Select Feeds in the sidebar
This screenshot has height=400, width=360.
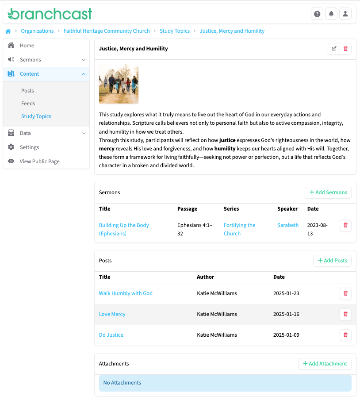(x=28, y=104)
